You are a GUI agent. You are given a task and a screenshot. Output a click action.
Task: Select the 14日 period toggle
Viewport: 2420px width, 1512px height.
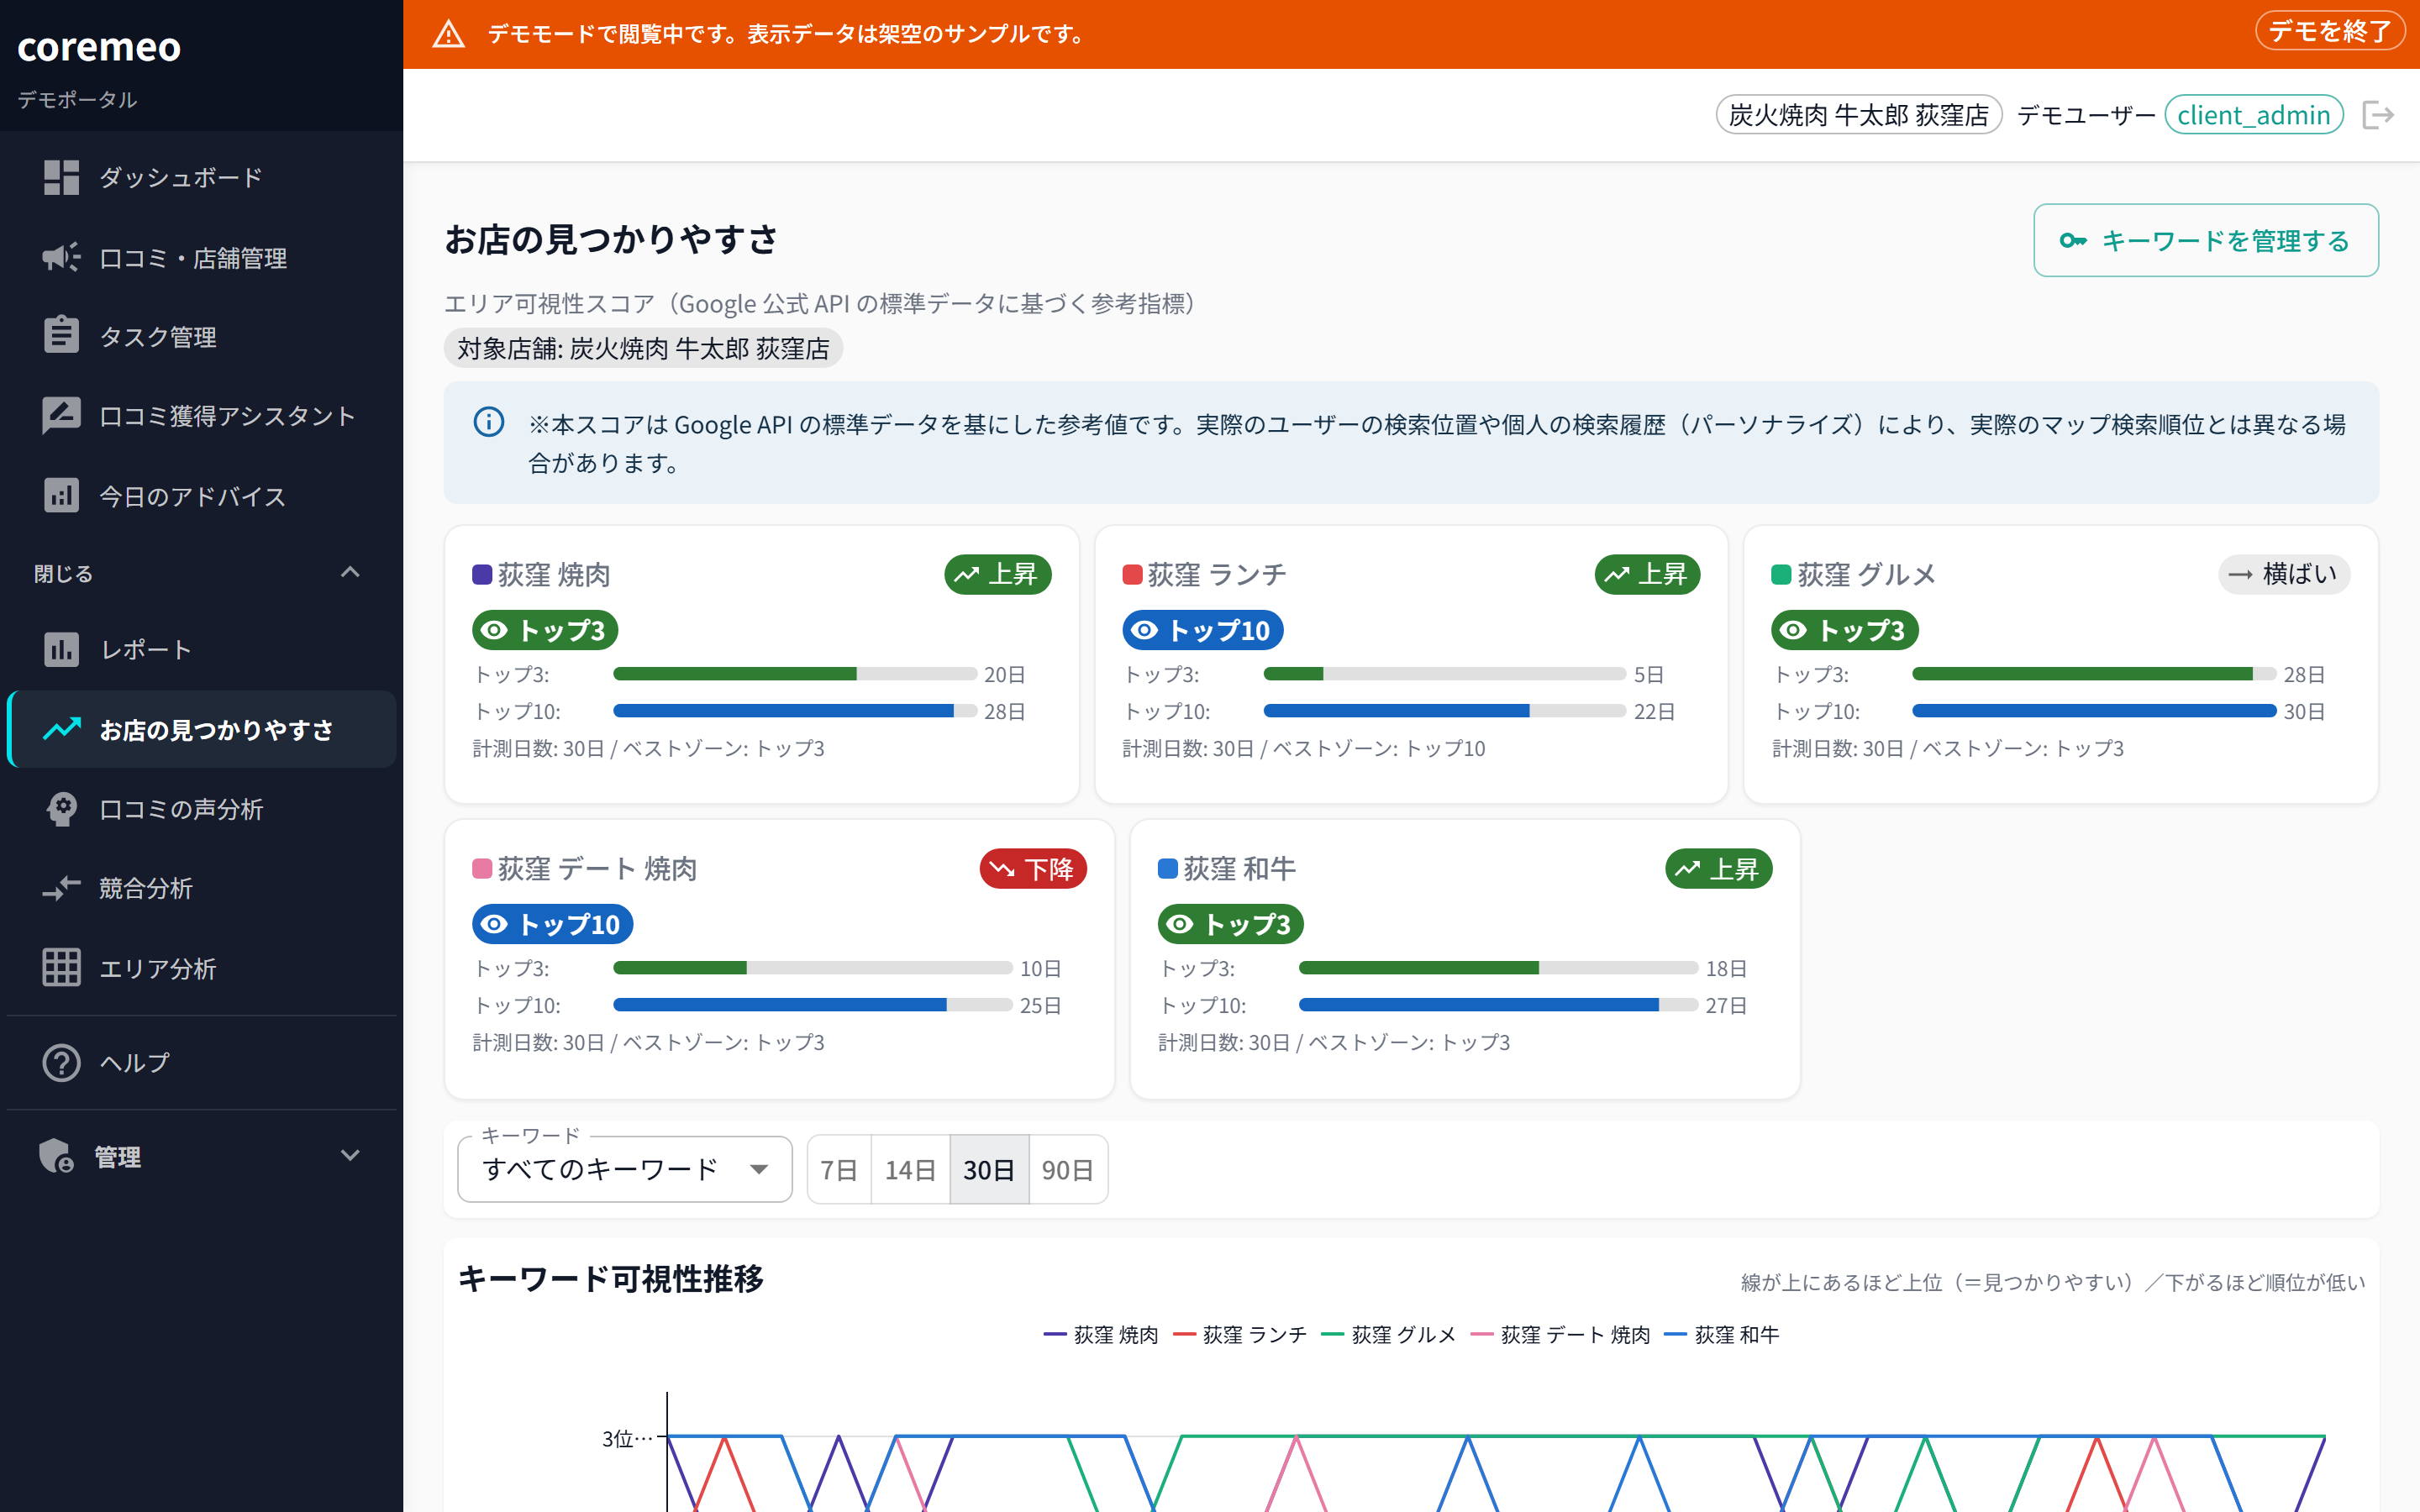click(910, 1169)
